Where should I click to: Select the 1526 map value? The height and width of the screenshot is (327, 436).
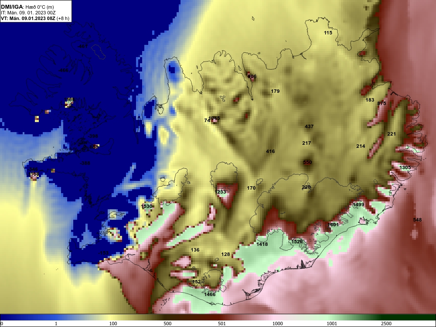coord(297,242)
